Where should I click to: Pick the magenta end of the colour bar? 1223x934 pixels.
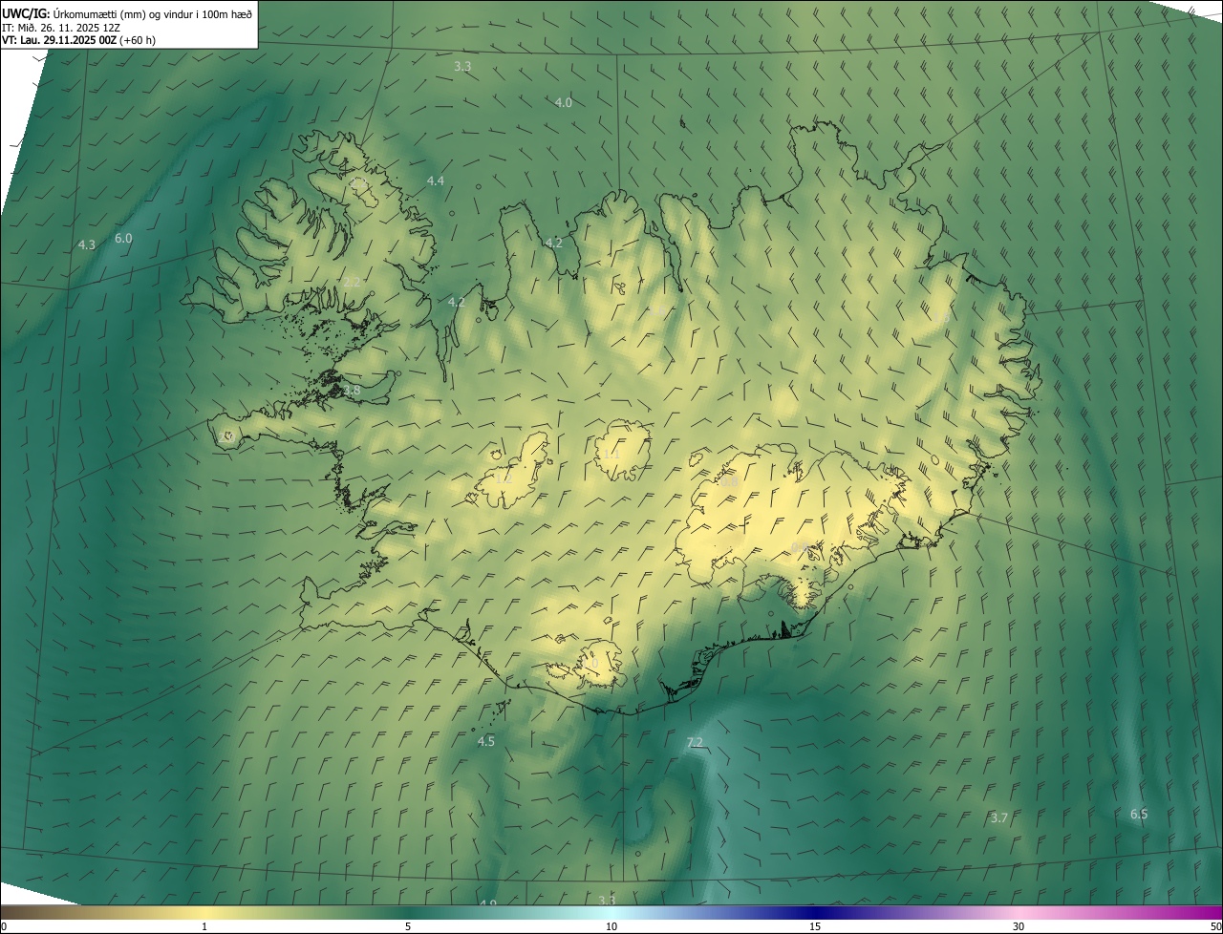(x=1206, y=913)
